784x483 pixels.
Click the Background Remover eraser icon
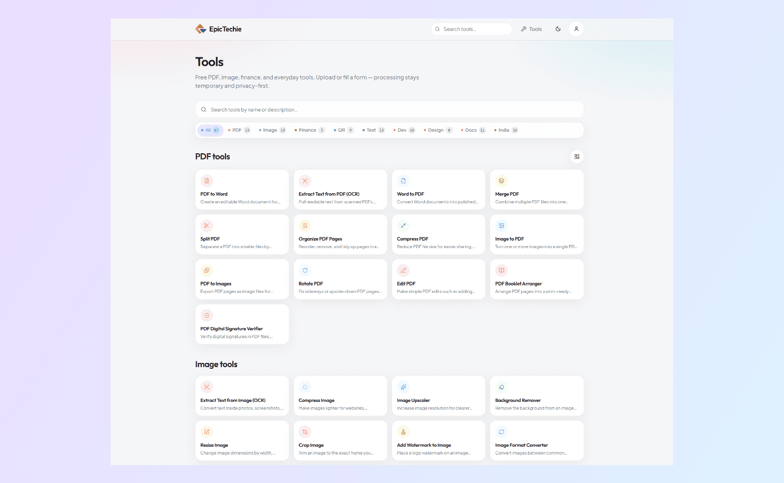coord(502,387)
